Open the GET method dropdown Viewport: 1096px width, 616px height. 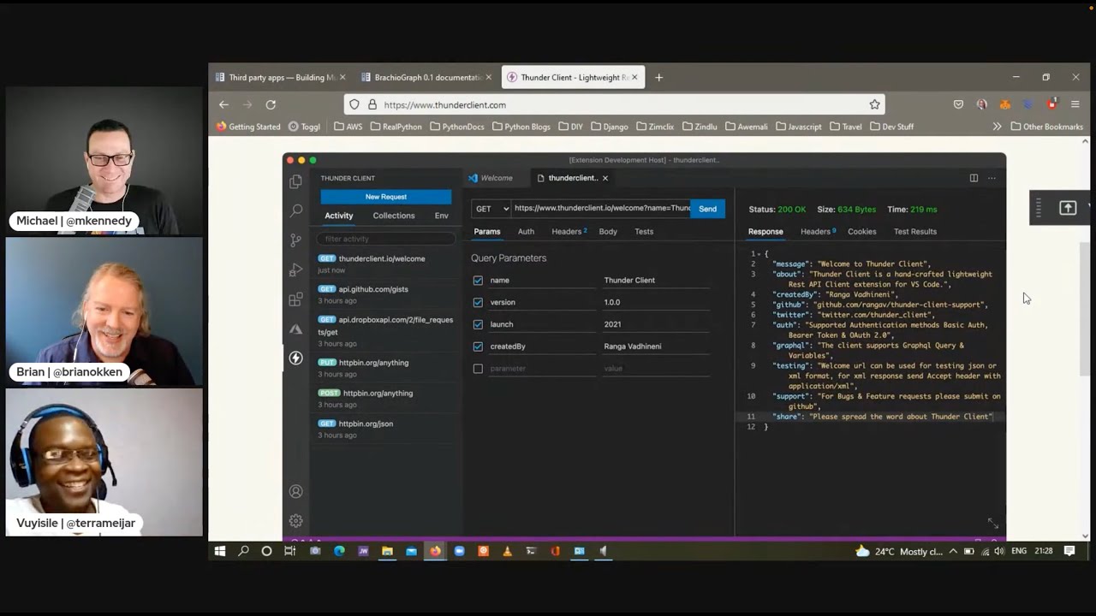click(491, 209)
